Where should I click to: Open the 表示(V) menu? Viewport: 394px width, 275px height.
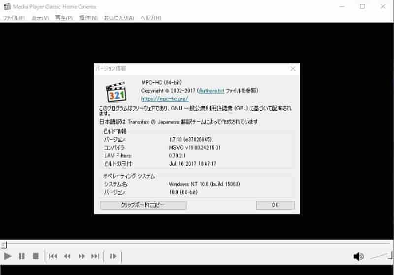[x=40, y=18]
